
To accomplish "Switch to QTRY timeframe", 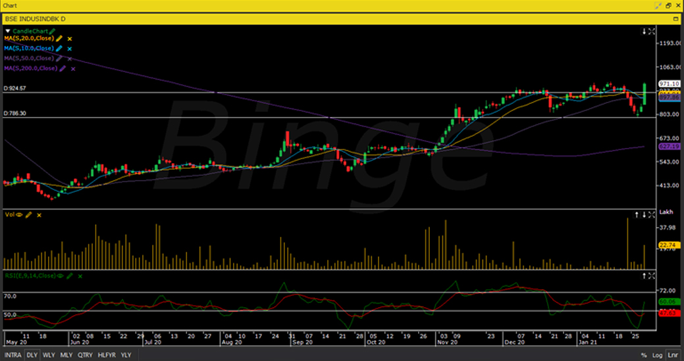I will pos(85,355).
